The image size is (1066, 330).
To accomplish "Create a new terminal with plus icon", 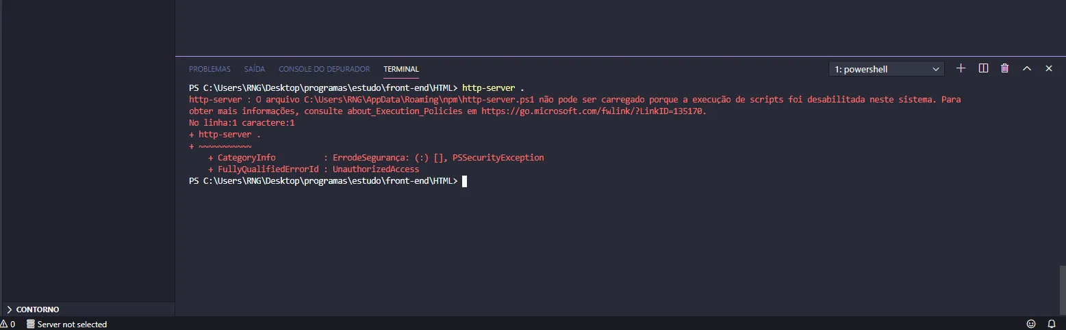I will [x=961, y=68].
